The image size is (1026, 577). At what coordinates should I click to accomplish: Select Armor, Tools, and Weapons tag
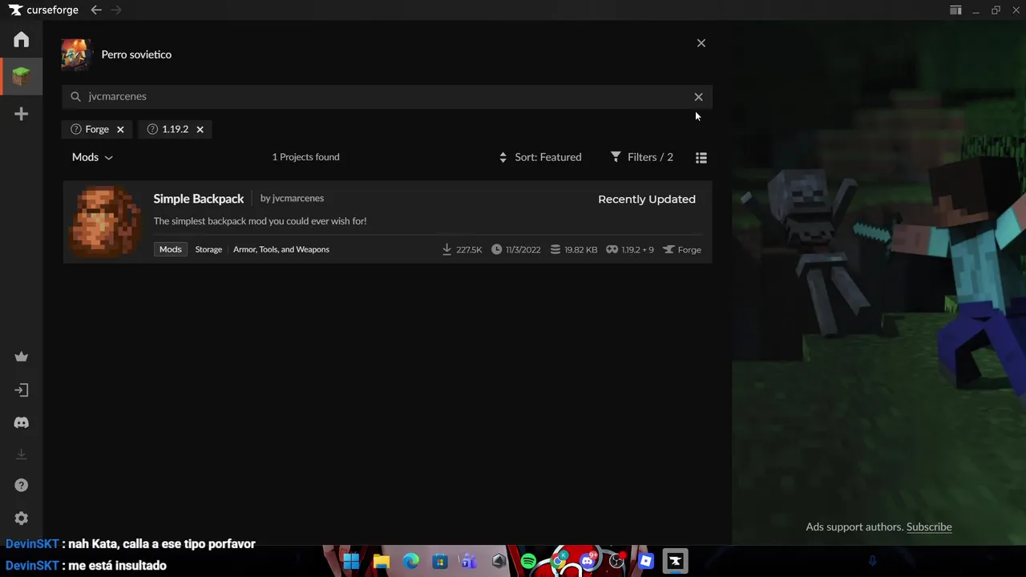coord(281,249)
